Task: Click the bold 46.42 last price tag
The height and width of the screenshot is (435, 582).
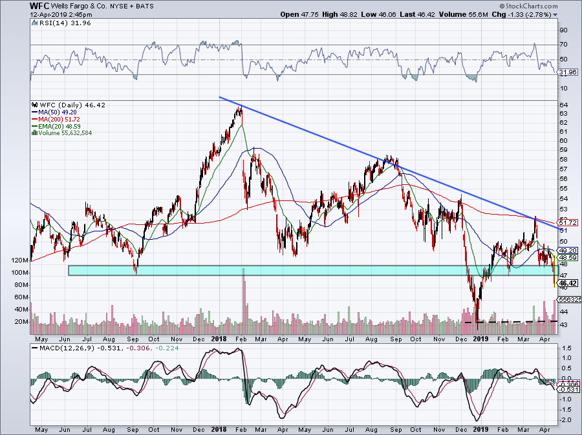Action: 568,283
